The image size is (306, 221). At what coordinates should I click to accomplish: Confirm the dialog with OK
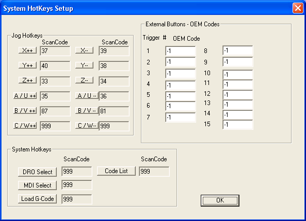[x=220, y=200]
